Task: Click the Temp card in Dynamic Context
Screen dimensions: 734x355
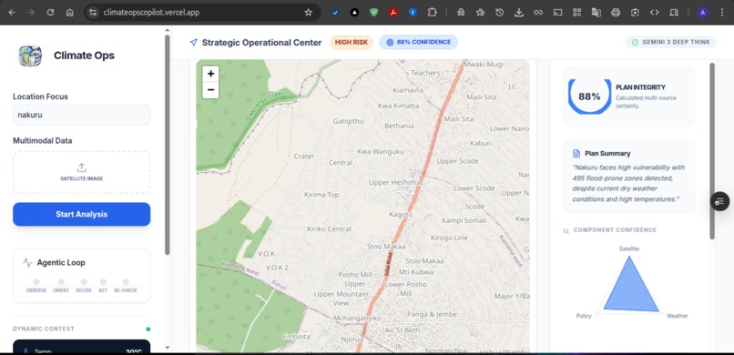Action: (x=81, y=347)
